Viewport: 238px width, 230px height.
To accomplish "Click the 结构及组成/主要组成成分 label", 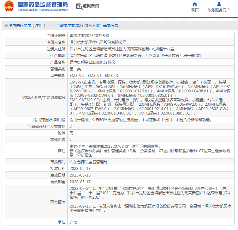I will 44,98.
